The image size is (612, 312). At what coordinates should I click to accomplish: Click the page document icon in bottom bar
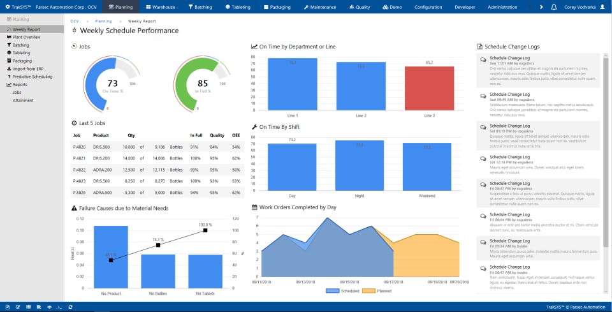[x=8, y=308]
